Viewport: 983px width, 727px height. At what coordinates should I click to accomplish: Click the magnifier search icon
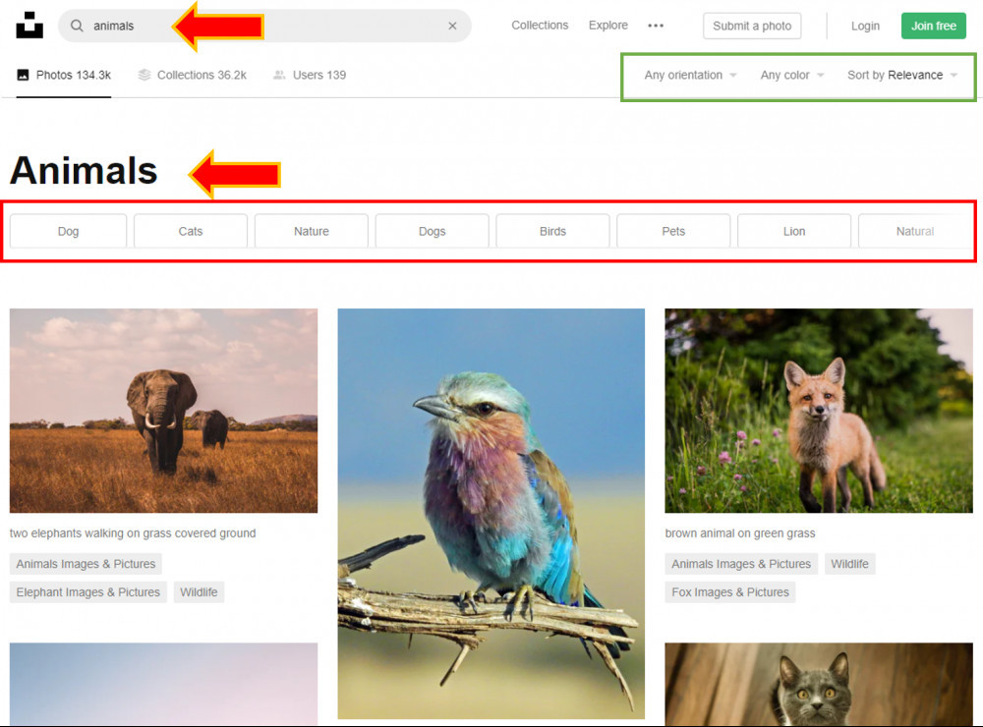77,26
